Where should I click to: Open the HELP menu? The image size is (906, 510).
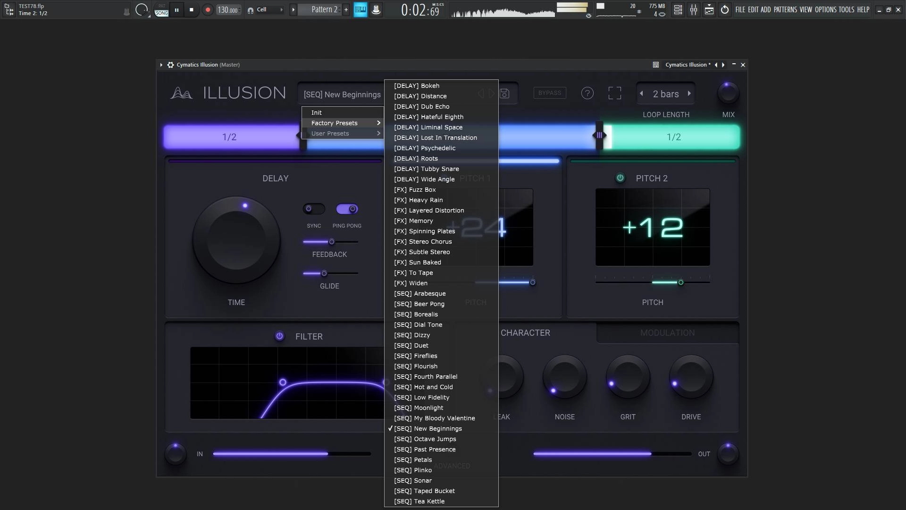pyautogui.click(x=863, y=9)
